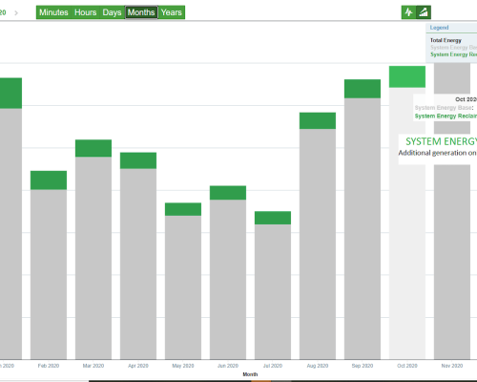The height and width of the screenshot is (382, 477).
Task: Click the Apr 2020 grey base bar
Action: 138,264
